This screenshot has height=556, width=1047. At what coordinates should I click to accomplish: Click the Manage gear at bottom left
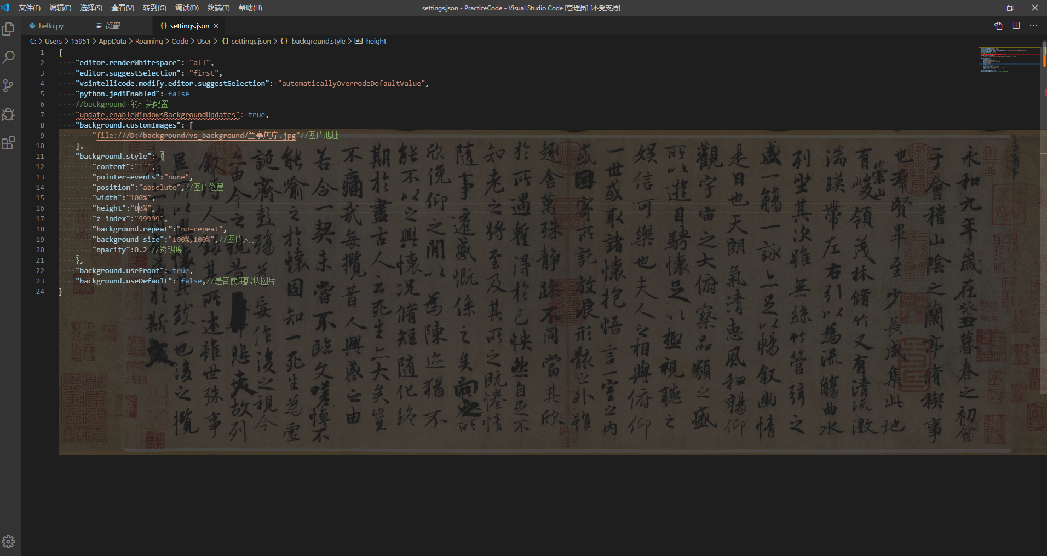pyautogui.click(x=8, y=541)
